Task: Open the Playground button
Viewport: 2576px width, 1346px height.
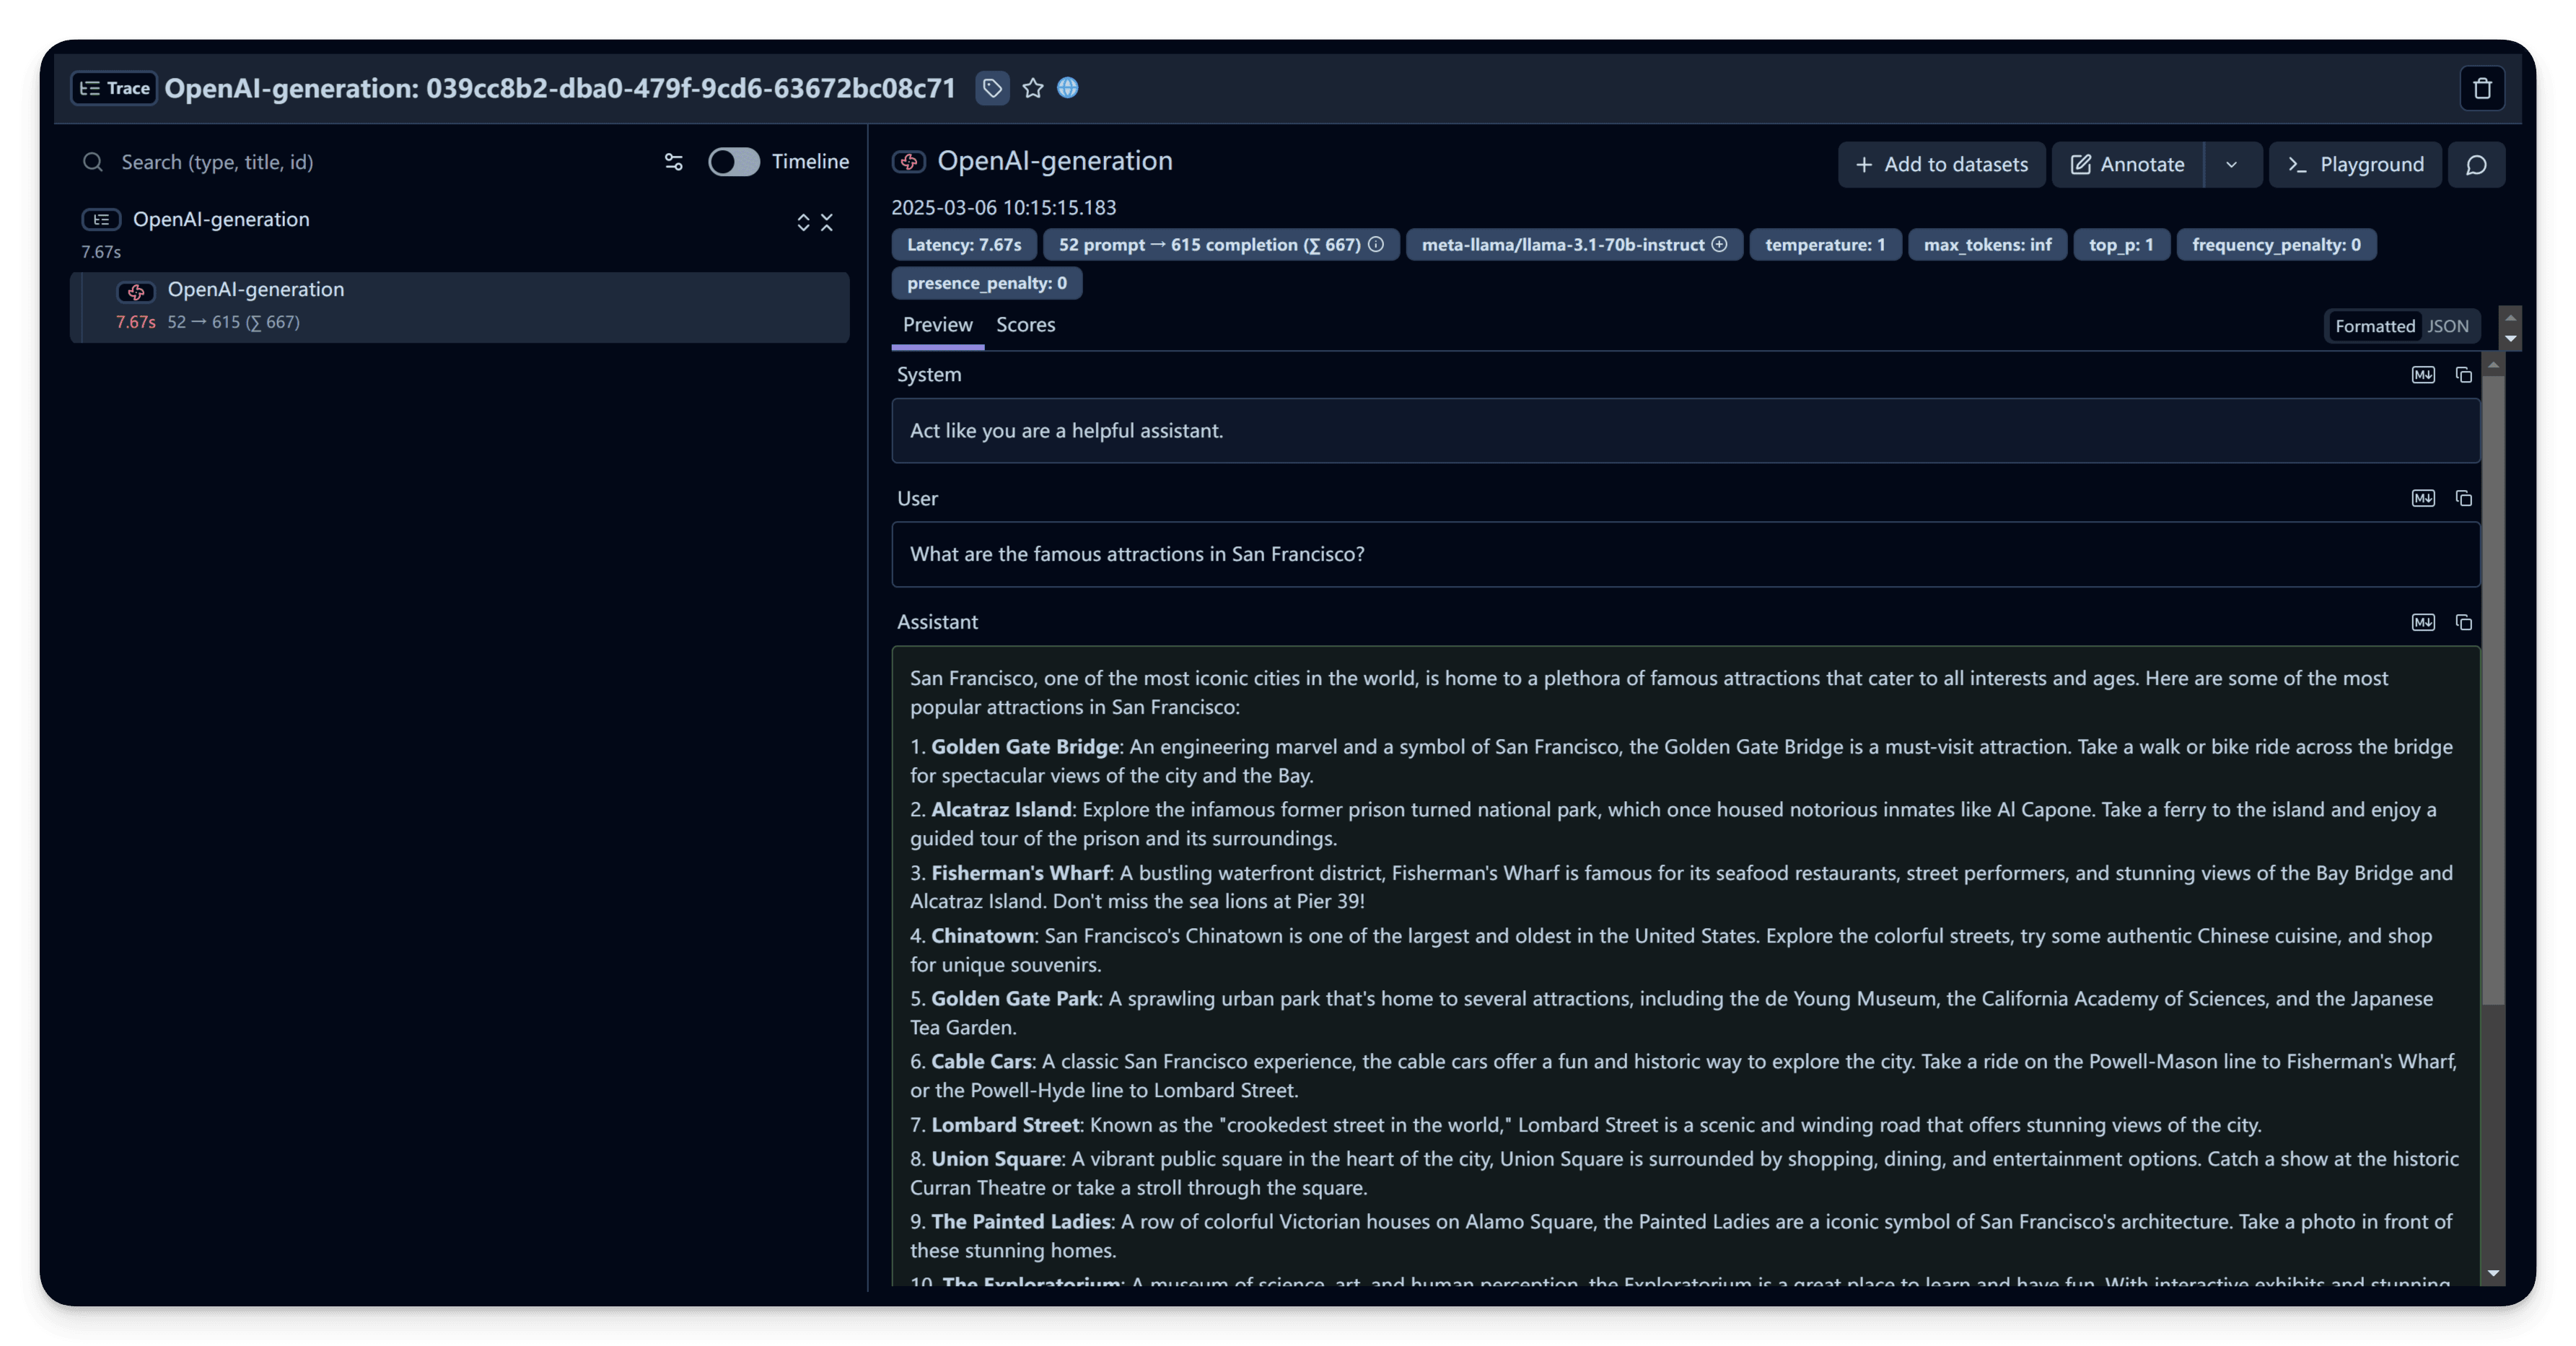Action: (2355, 165)
